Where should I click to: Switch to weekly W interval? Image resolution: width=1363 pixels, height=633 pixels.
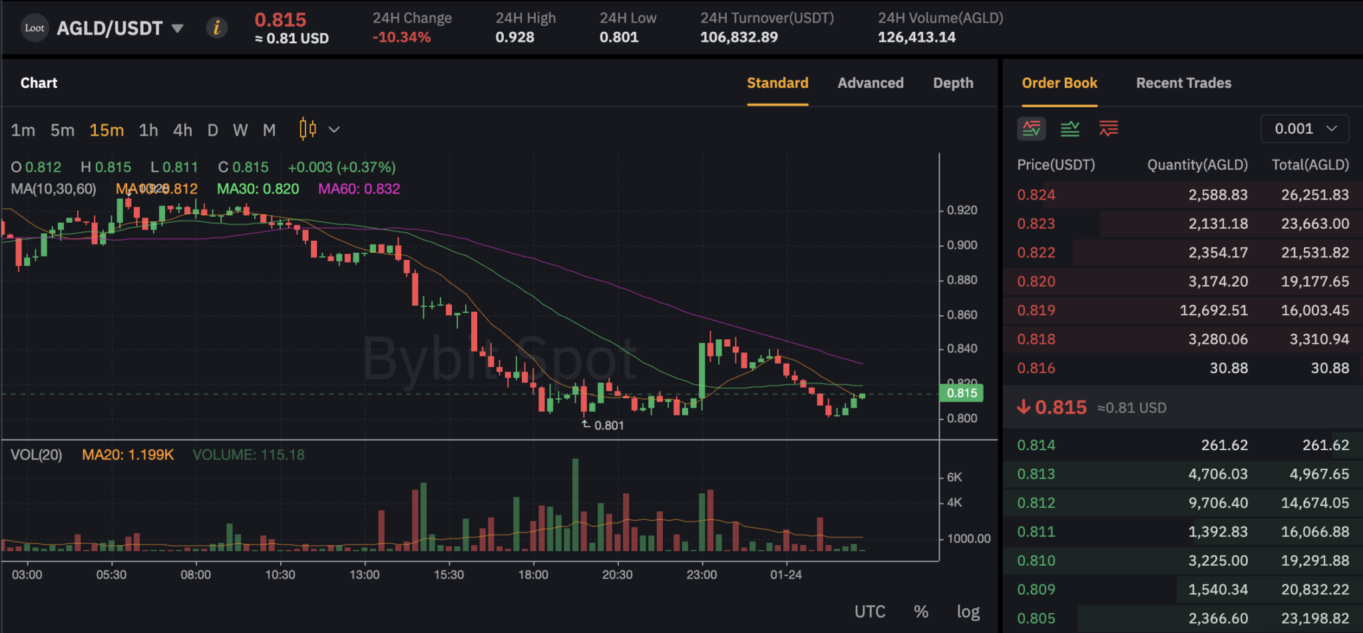coord(240,130)
